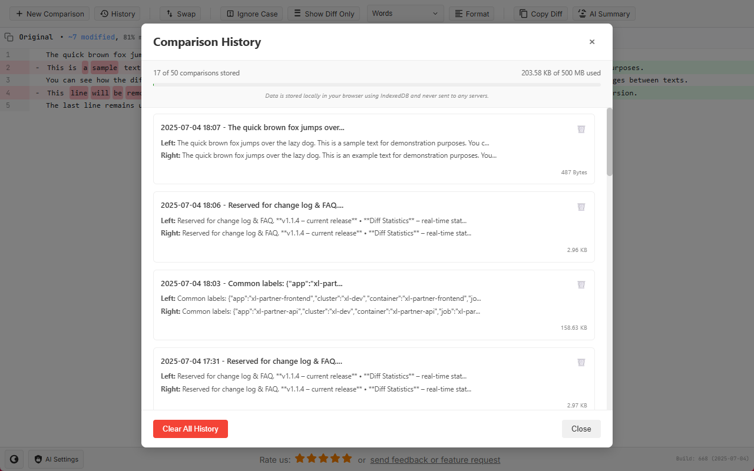754x471 pixels.
Task: Click the Copy Diff button
Action: pos(541,14)
